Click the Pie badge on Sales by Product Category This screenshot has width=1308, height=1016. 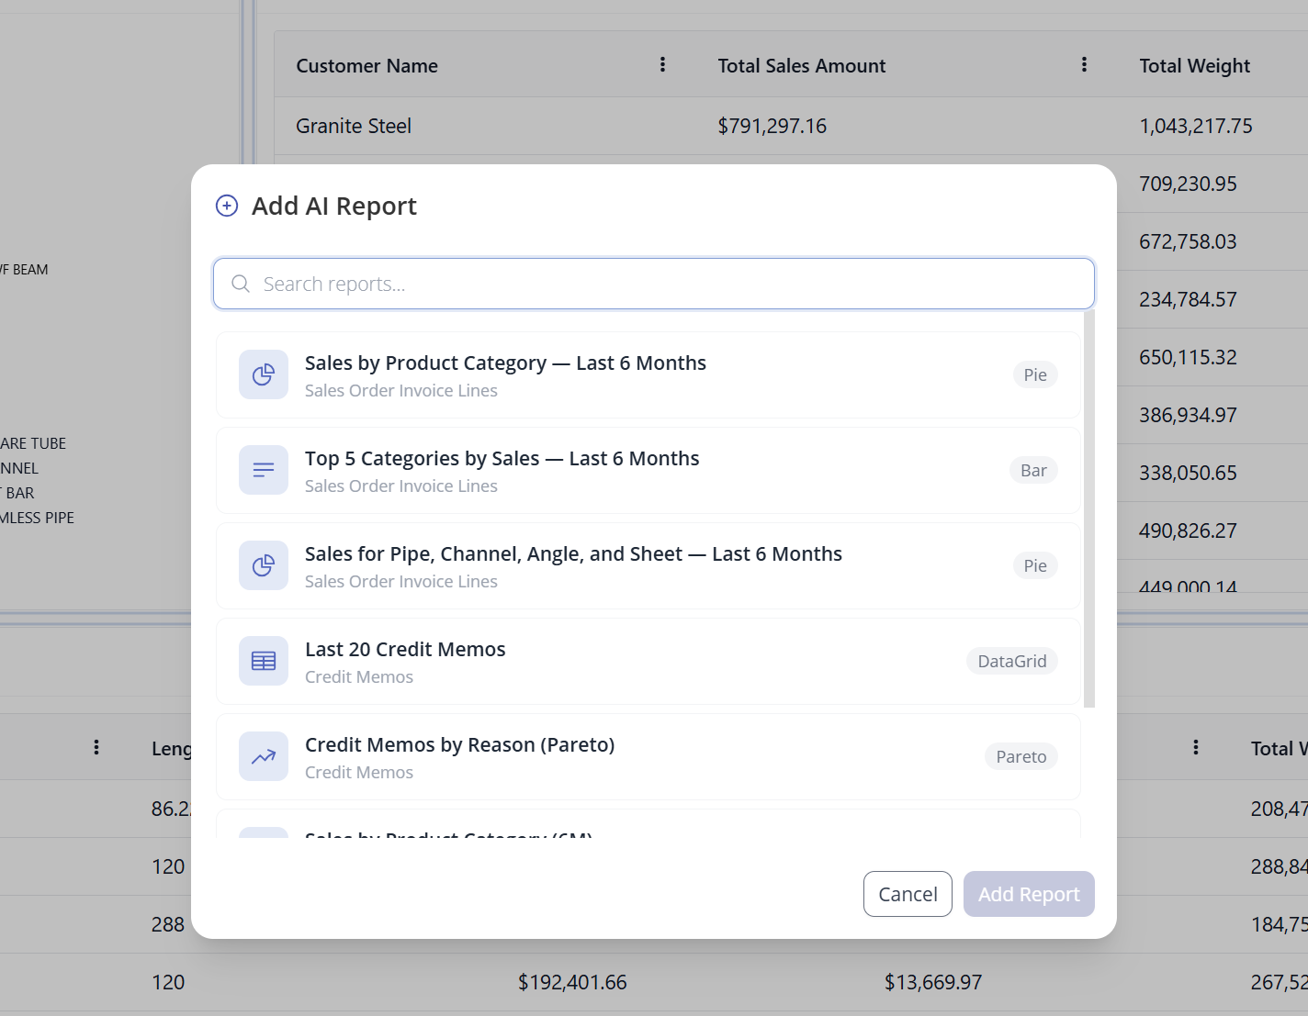click(x=1035, y=374)
